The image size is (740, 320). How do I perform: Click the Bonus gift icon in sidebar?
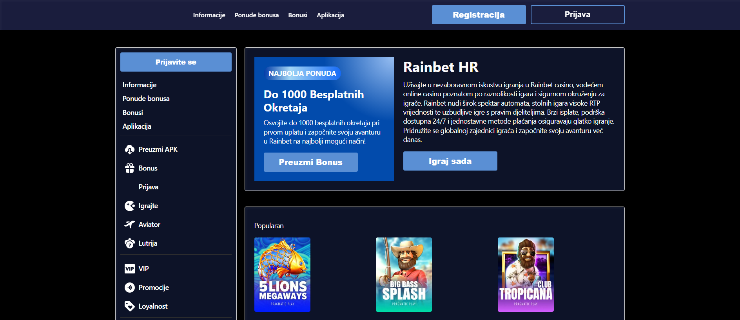click(x=130, y=168)
